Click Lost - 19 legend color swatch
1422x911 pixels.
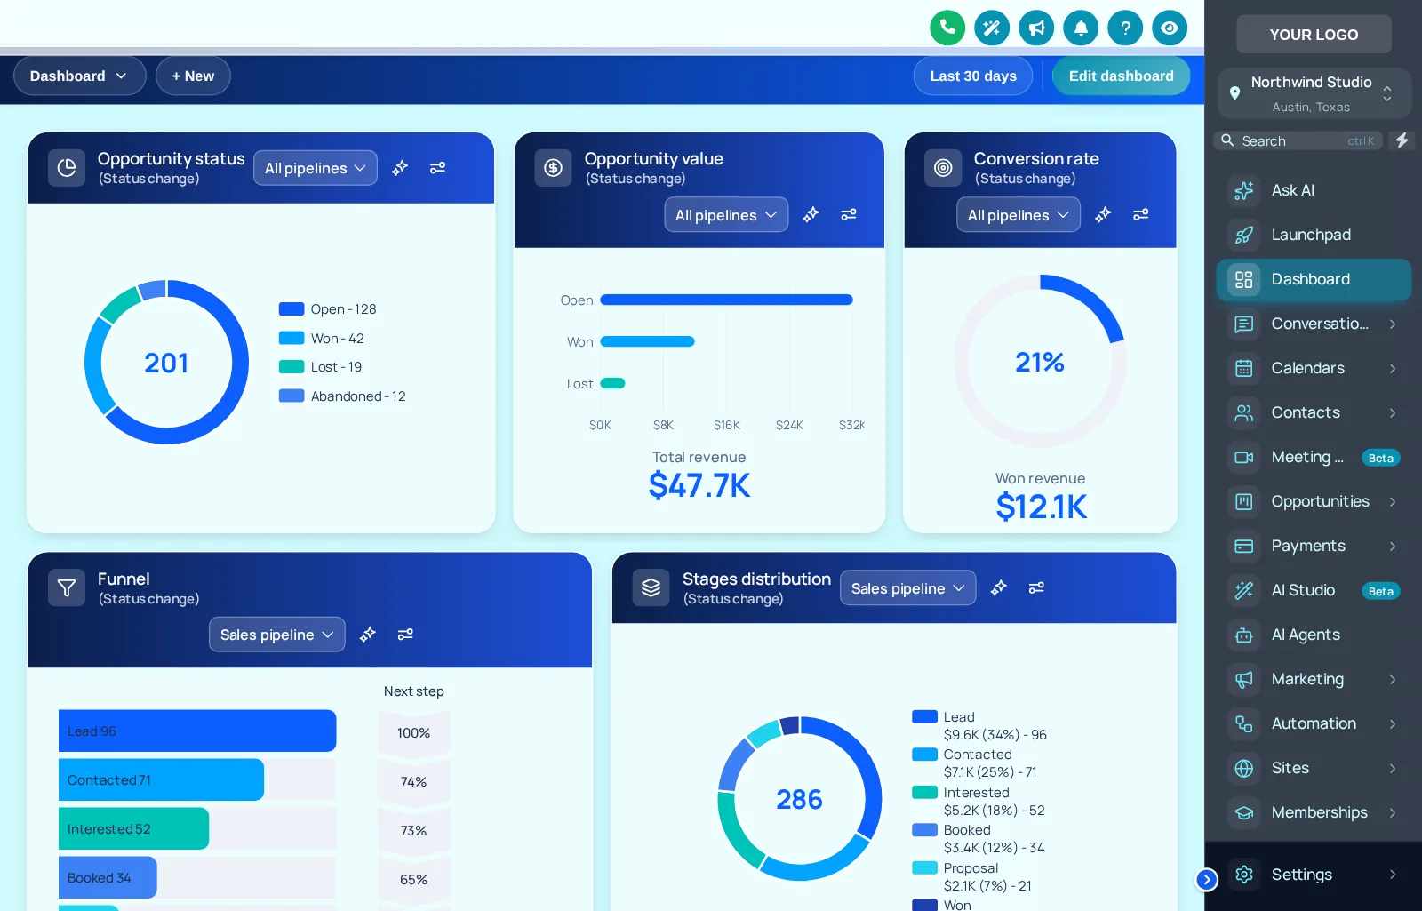pyautogui.click(x=292, y=367)
